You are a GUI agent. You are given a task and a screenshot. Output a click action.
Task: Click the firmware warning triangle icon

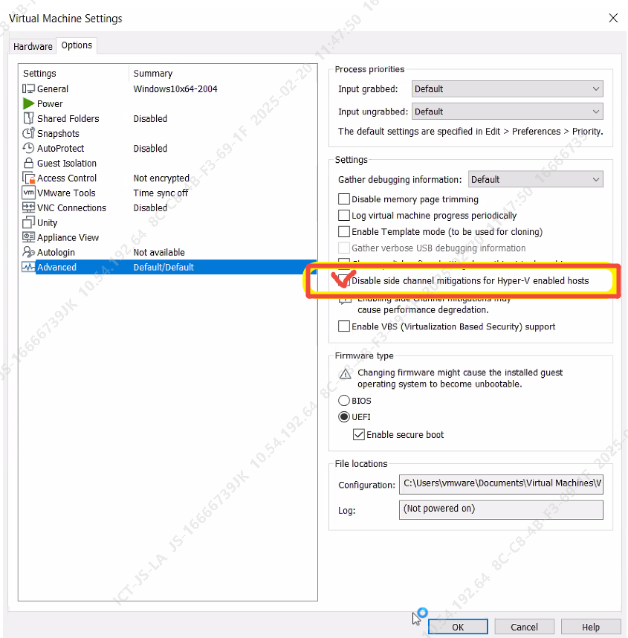(346, 373)
